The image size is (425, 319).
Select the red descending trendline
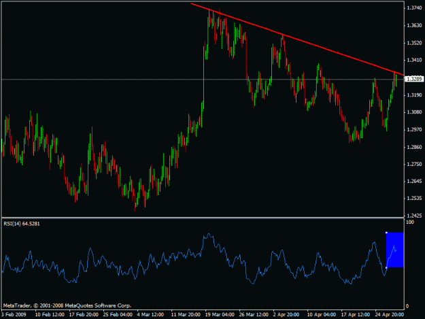pos(298,39)
